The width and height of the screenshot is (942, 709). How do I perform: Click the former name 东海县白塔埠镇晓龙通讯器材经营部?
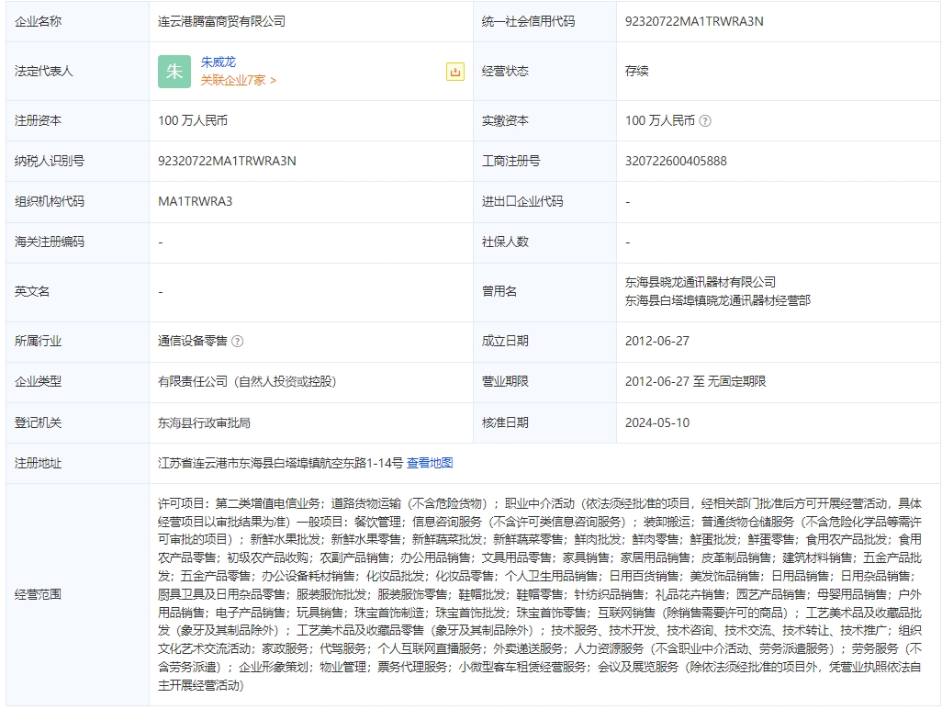(x=718, y=300)
